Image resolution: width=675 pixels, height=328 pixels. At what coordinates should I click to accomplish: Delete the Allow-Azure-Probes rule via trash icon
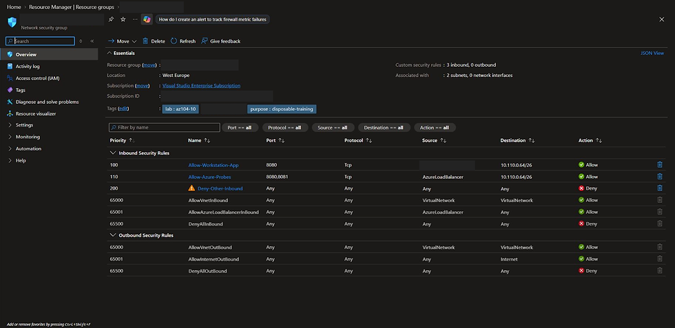point(660,176)
